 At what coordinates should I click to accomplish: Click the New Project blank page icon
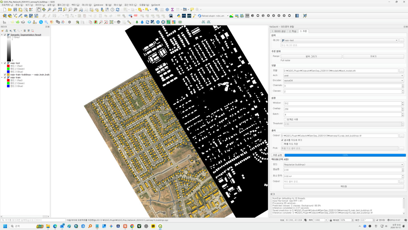pyautogui.click(x=4, y=10)
